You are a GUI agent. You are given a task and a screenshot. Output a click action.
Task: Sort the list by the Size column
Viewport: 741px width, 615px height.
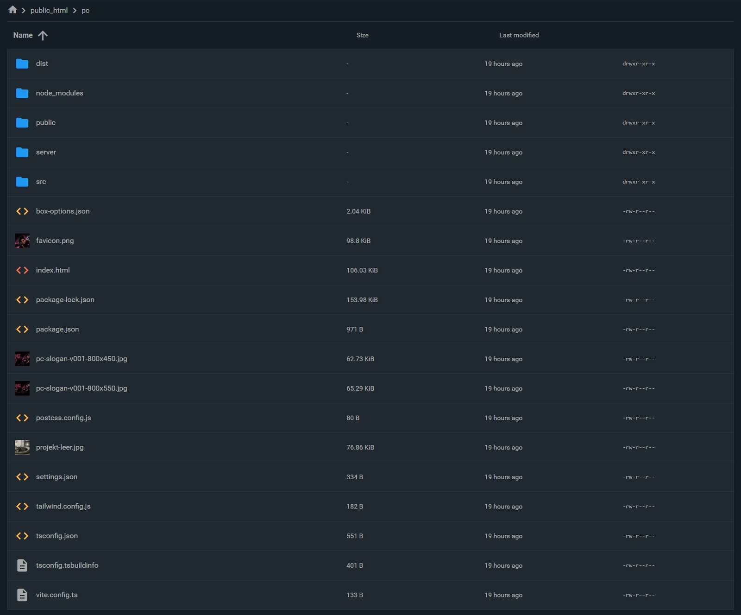pyautogui.click(x=362, y=35)
